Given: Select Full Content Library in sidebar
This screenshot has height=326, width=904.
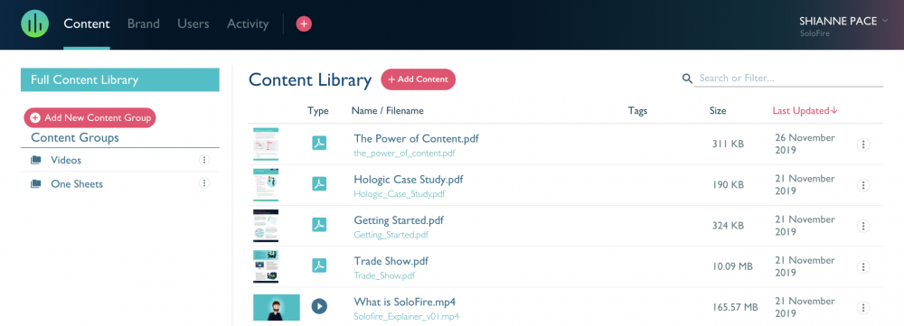Looking at the screenshot, I should [x=120, y=79].
